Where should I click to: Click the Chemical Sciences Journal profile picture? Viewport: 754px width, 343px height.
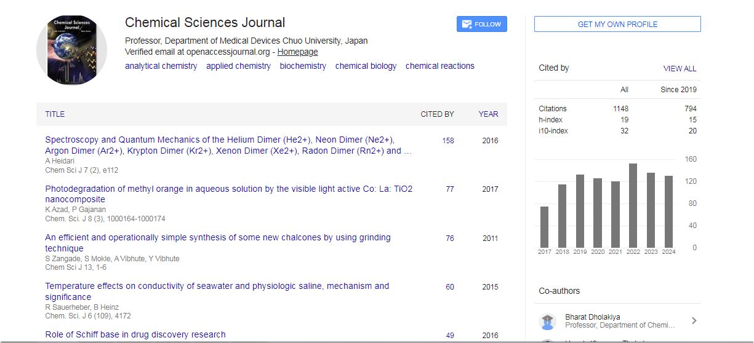click(72, 50)
